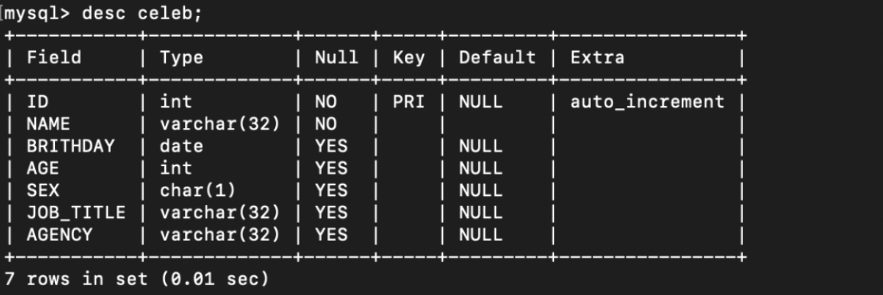Click the Default column header
Screen dimensions: 883x295
pos(497,57)
